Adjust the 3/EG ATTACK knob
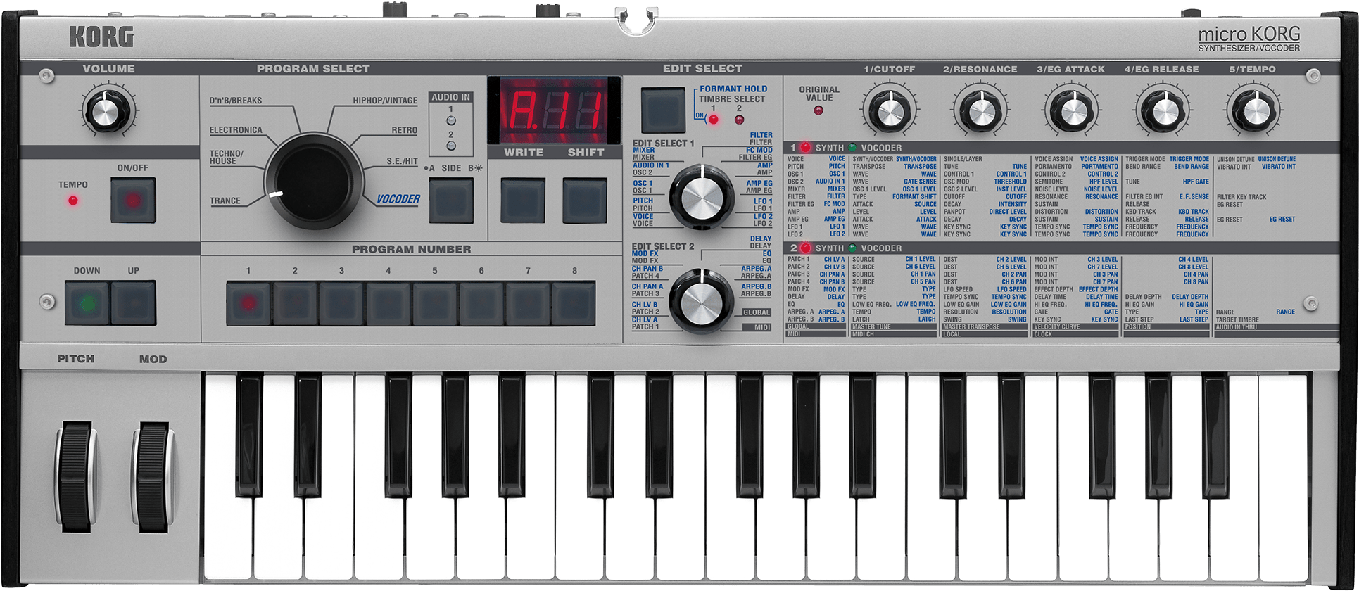This screenshot has height=591, width=1359. pos(1072,110)
